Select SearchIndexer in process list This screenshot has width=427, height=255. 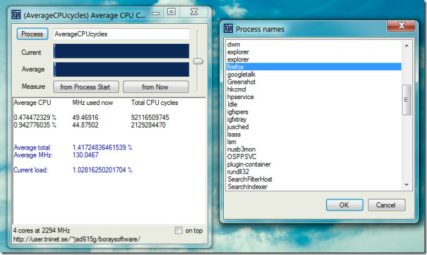314,187
